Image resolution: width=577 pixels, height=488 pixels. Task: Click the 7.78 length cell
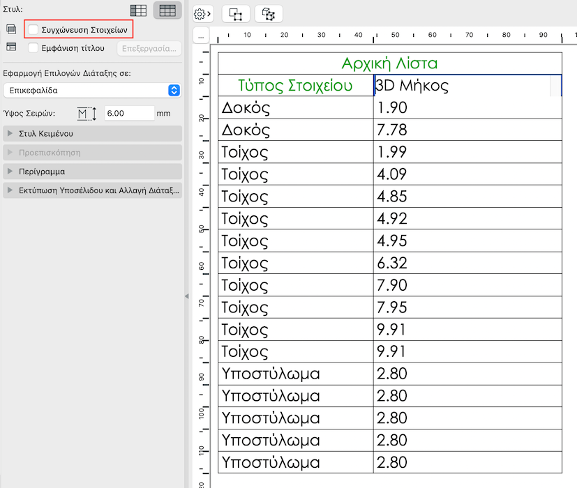click(x=467, y=130)
